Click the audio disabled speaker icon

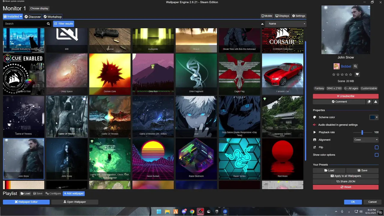[x=315, y=125]
